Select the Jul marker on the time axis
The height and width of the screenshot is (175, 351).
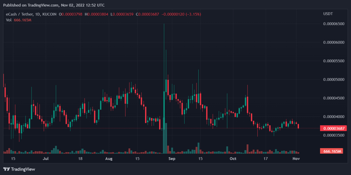coord(45,159)
